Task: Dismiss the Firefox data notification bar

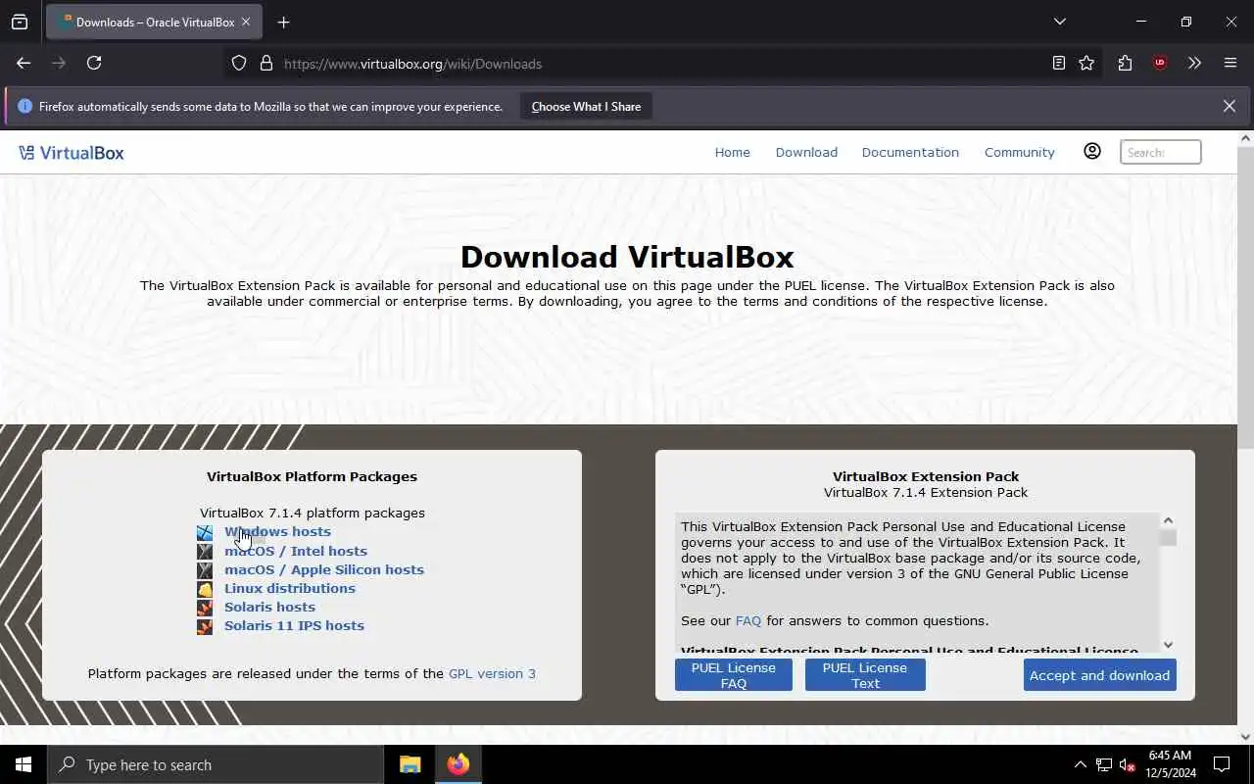Action: [x=1229, y=106]
